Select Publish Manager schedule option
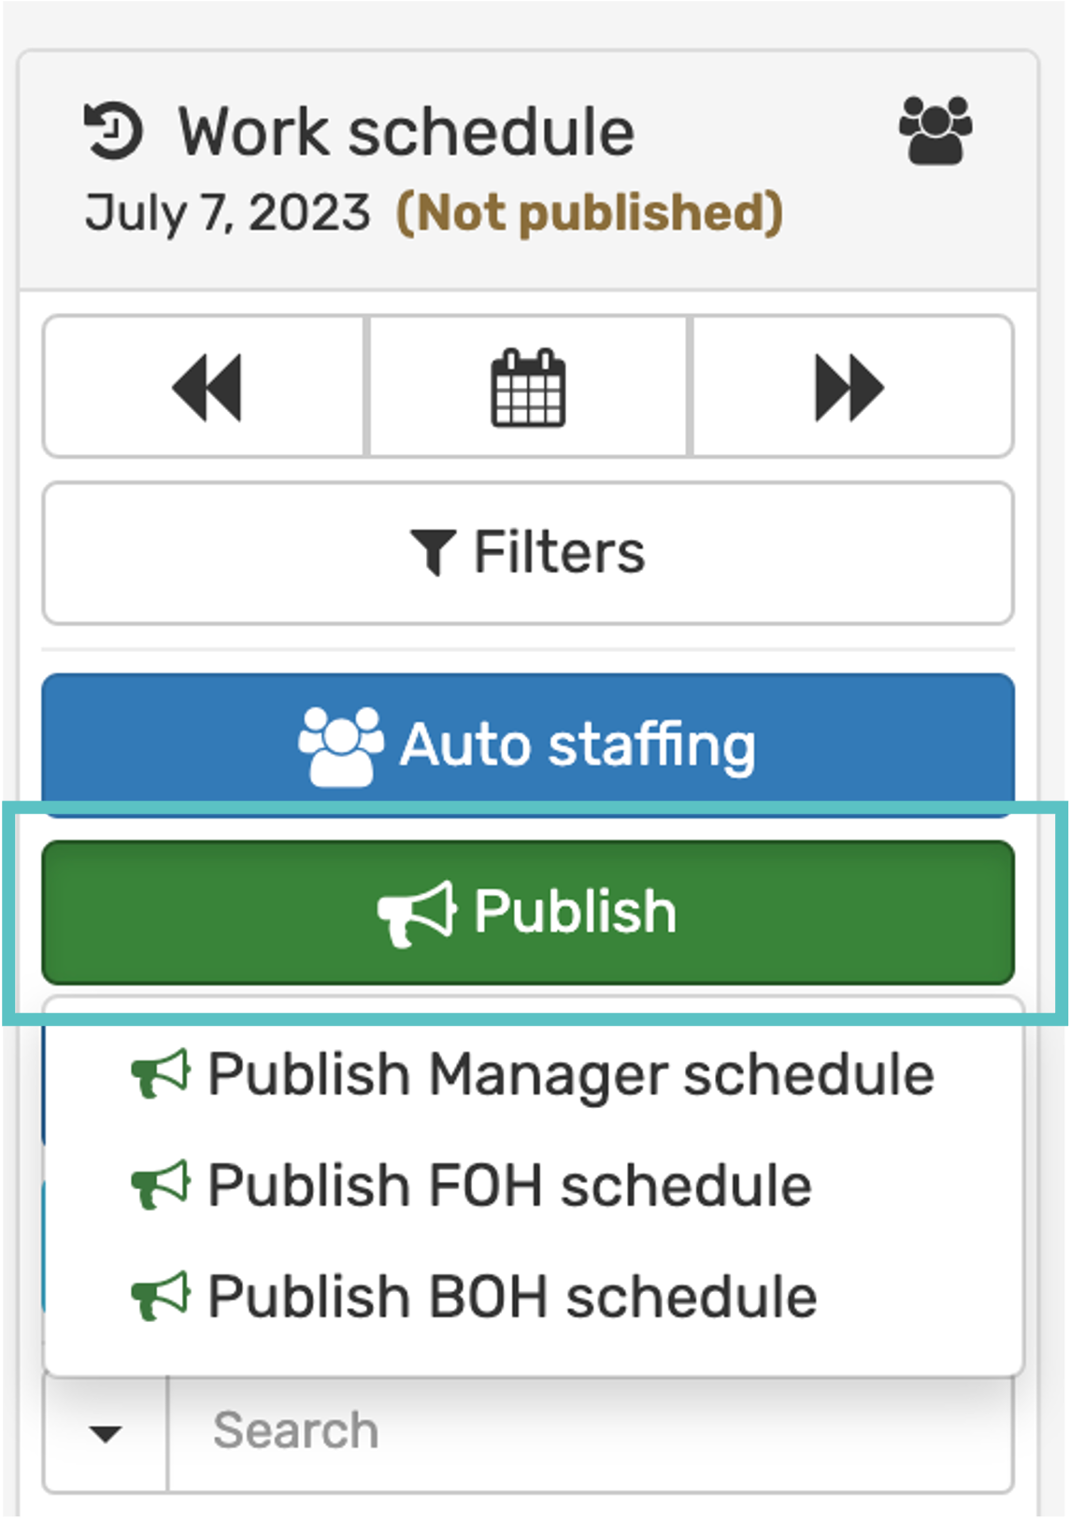Viewport: 1070px width, 1520px height. pos(570,1074)
